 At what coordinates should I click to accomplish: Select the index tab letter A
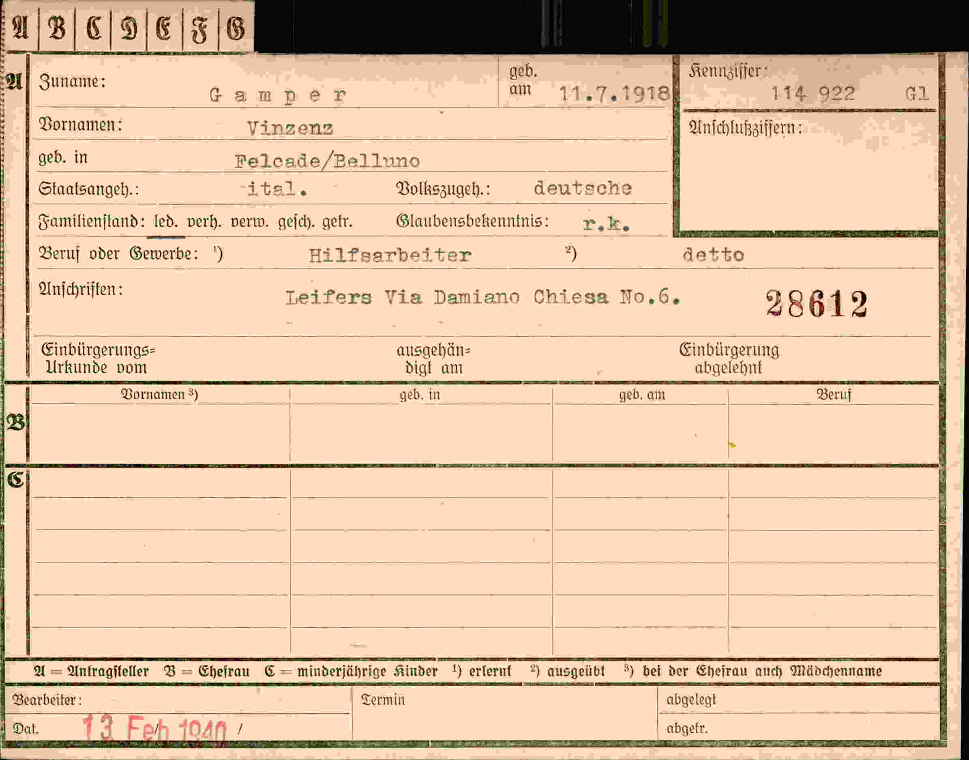coord(20,28)
